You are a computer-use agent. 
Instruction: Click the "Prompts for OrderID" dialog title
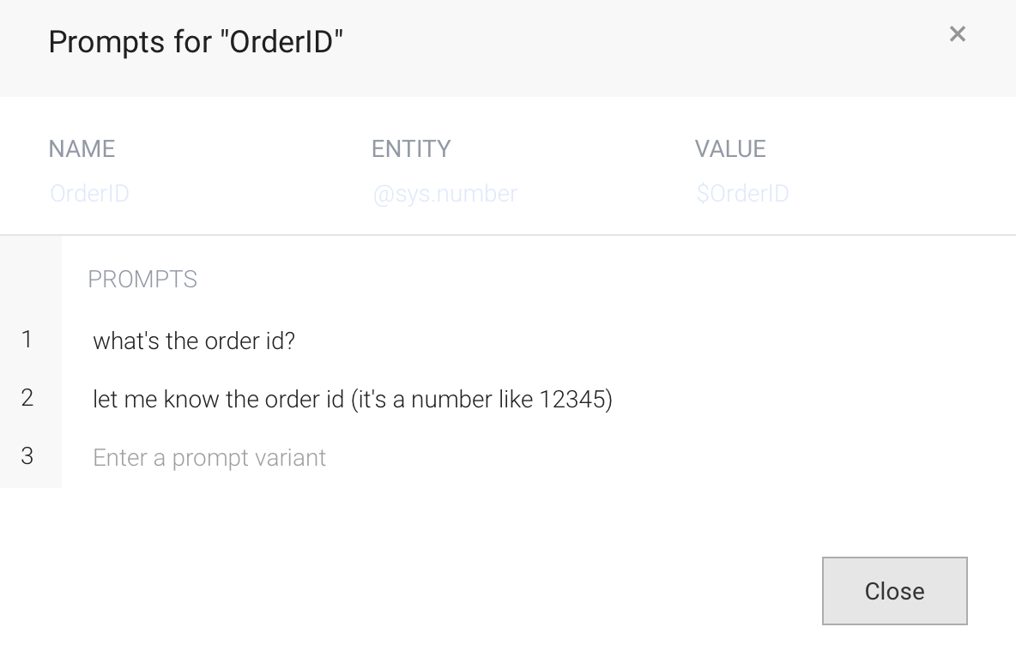coord(196,42)
